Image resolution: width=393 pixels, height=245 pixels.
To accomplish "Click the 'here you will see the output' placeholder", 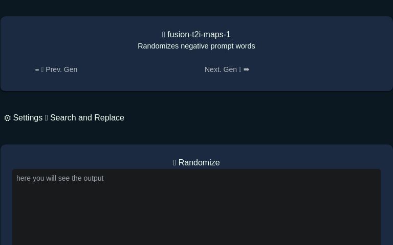I will click(60, 178).
